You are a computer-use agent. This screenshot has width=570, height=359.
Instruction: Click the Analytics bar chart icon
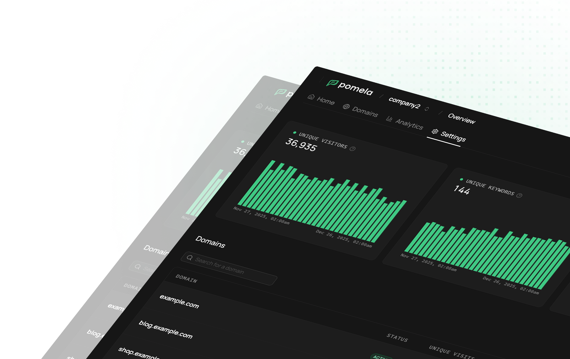(389, 118)
